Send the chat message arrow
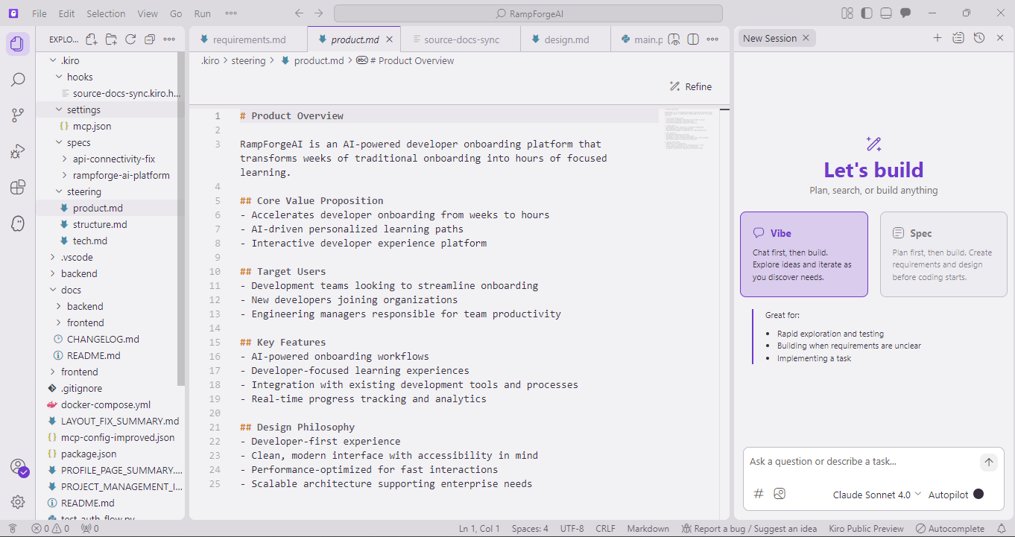Screen dimensions: 1015x537 point(988,462)
